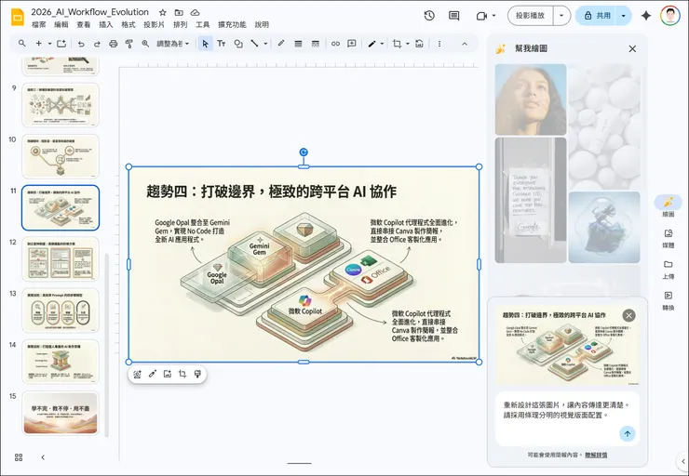Open the Google account avatar
The image size is (689, 476).
670,16
